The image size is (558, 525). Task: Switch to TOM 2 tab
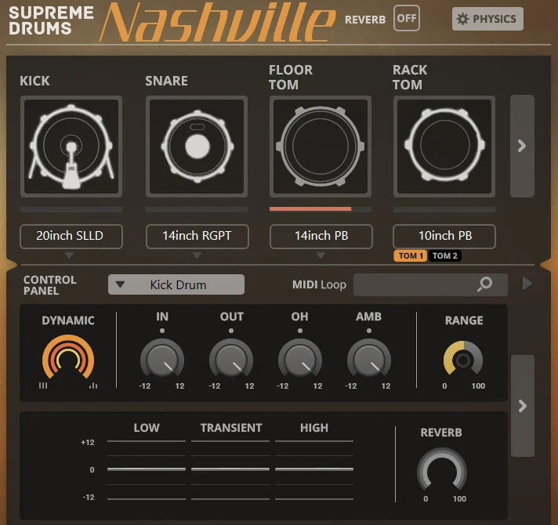445,255
